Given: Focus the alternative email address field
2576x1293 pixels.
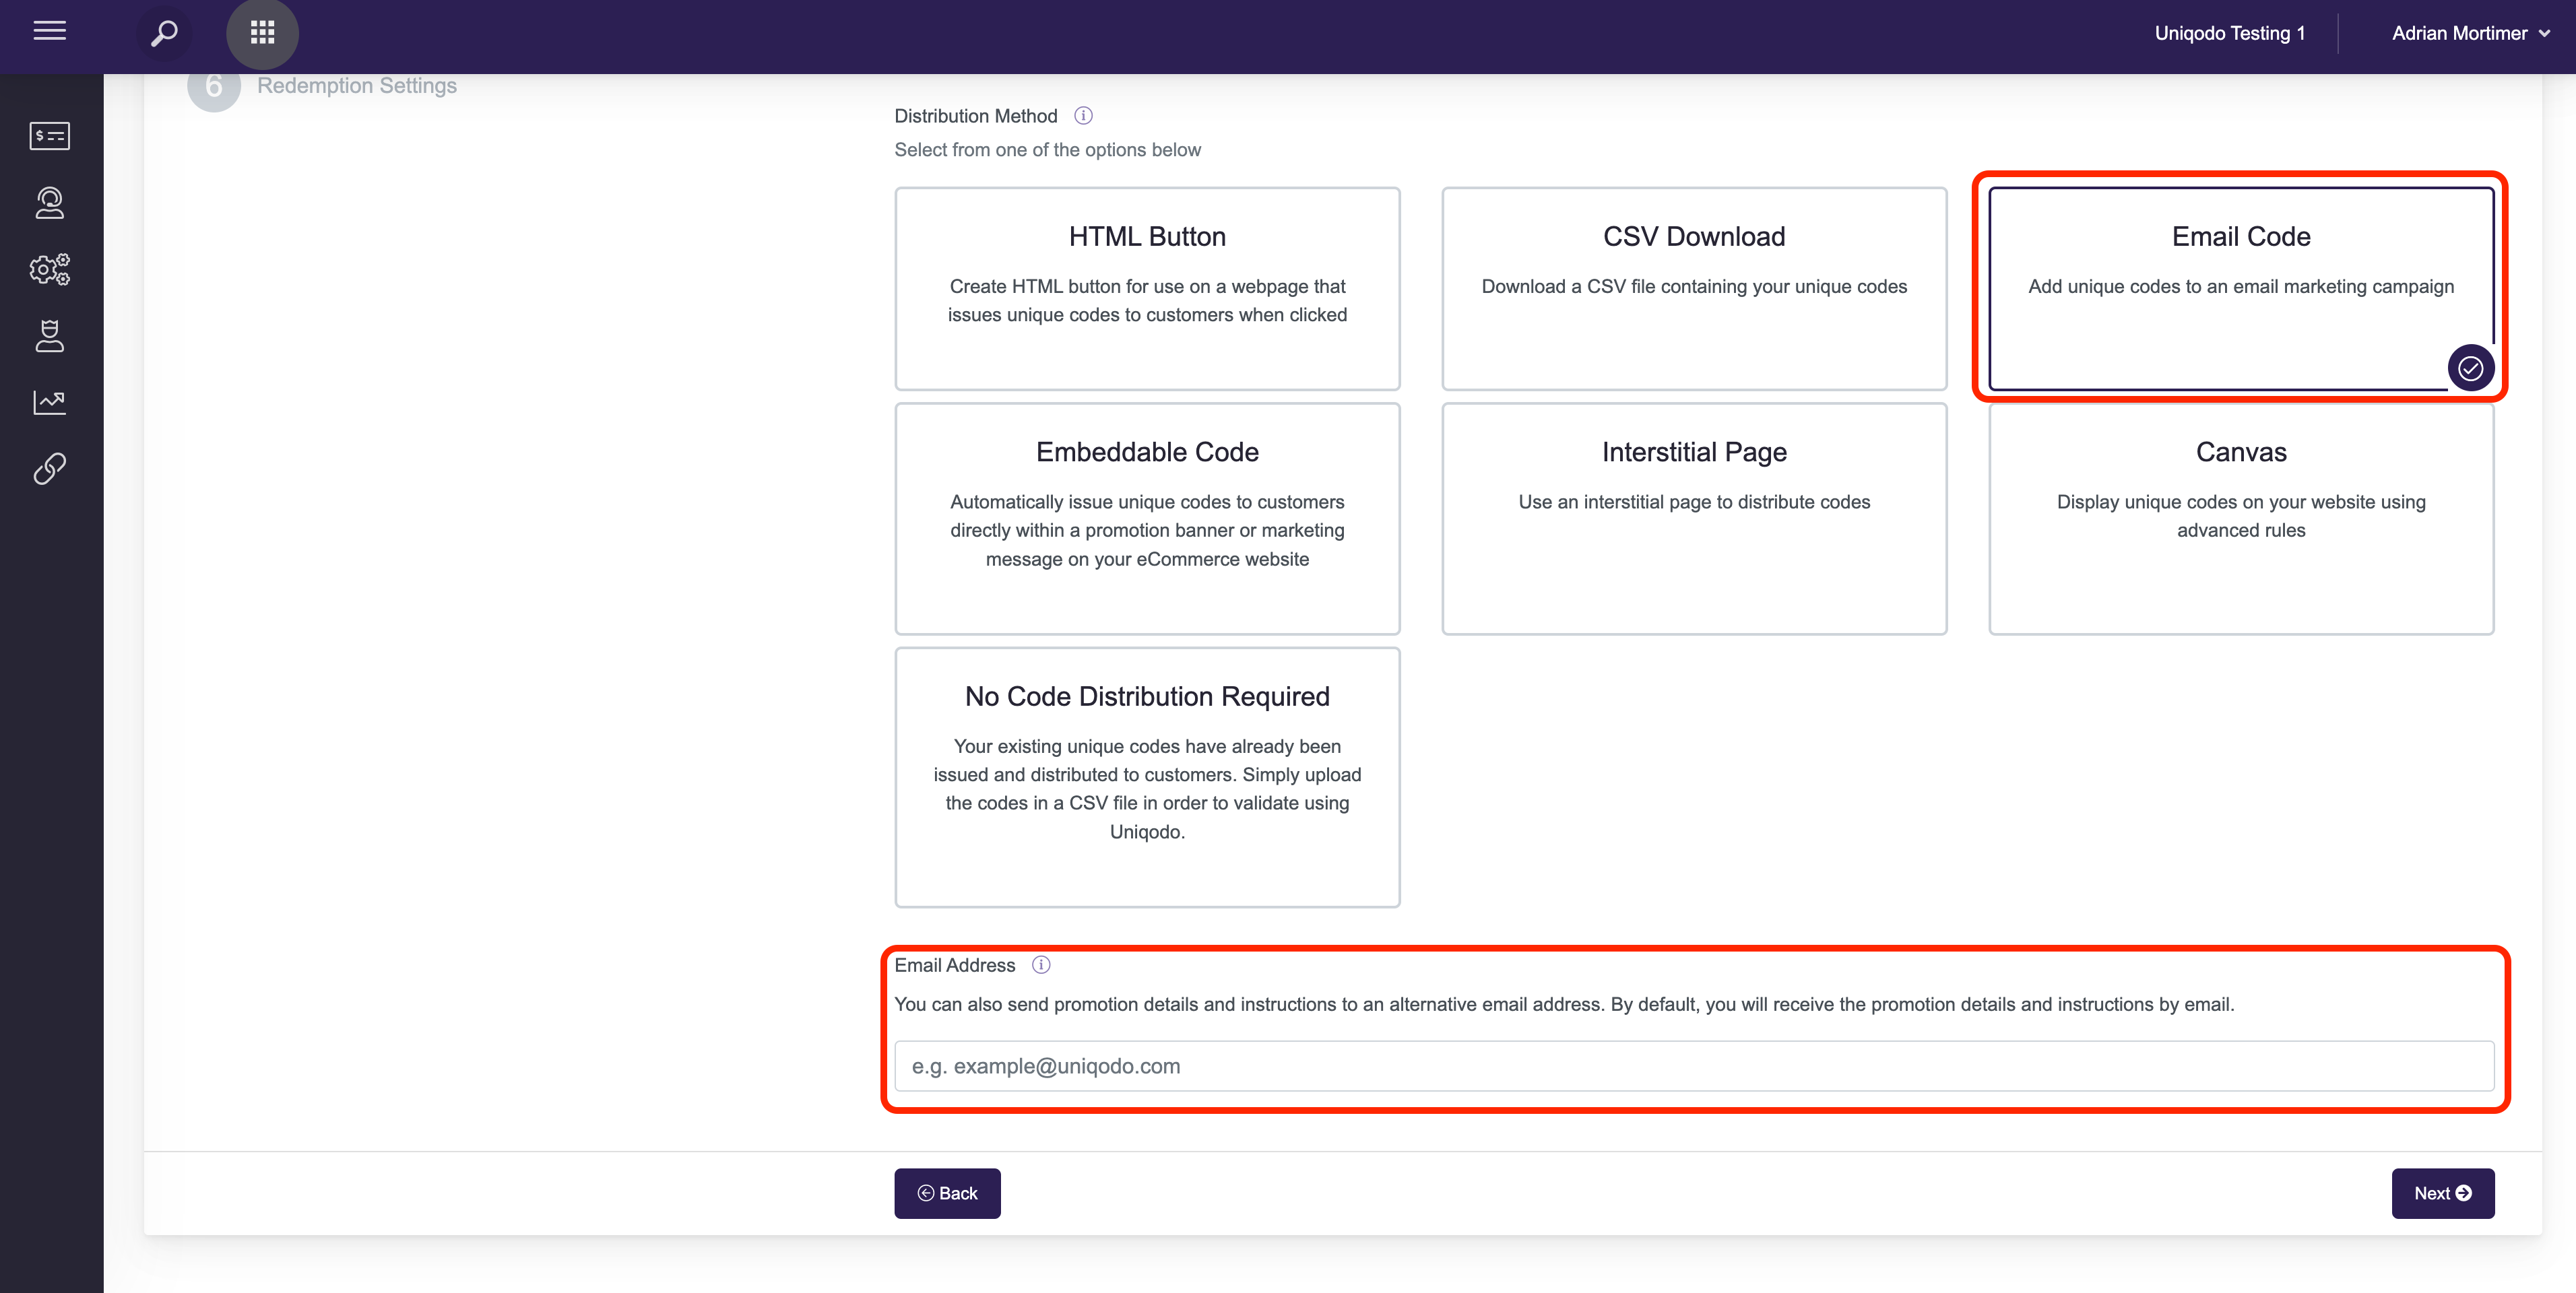Looking at the screenshot, I should pyautogui.click(x=1694, y=1066).
